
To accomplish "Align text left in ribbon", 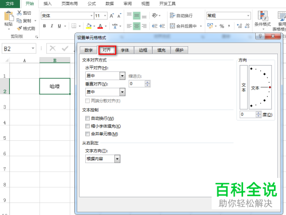I will [129, 26].
